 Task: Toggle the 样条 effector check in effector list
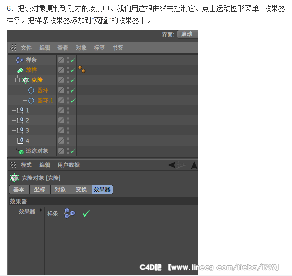[86, 213]
